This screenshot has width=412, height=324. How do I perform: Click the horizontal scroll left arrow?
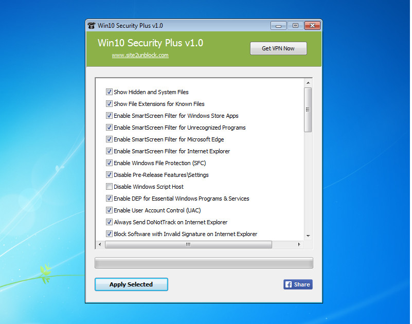pos(100,244)
